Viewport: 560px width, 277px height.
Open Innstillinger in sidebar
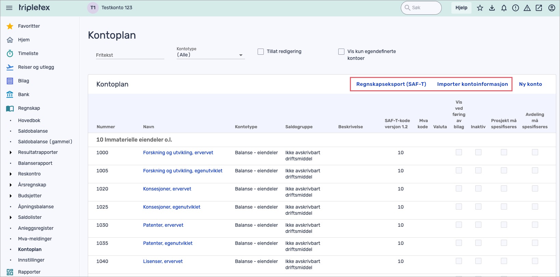(31, 260)
